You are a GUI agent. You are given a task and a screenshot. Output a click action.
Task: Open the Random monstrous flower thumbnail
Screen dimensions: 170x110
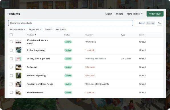(19, 84)
